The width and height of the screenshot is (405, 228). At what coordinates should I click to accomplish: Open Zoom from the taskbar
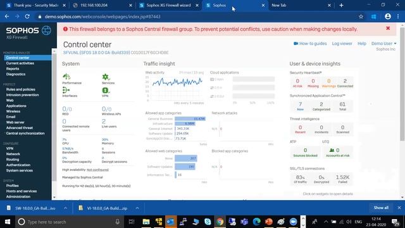tap(293, 222)
